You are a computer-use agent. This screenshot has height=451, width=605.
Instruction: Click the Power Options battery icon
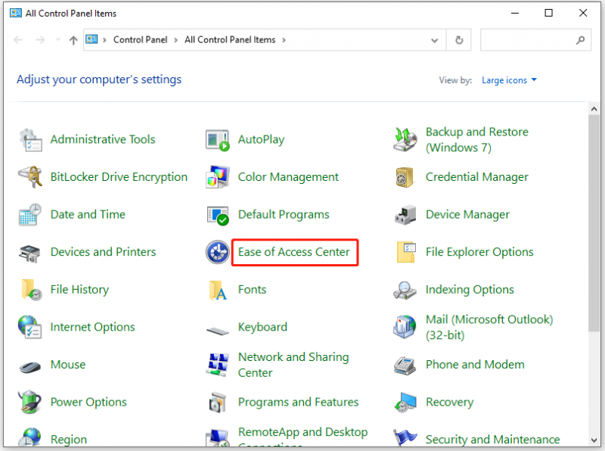click(30, 402)
